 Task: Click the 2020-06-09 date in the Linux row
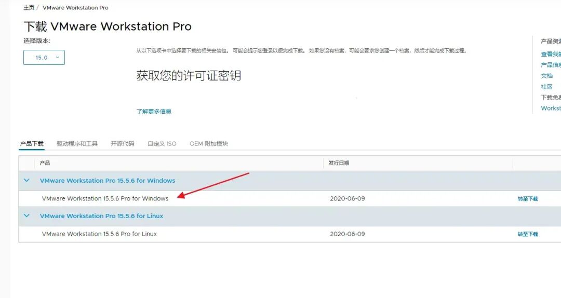point(348,234)
